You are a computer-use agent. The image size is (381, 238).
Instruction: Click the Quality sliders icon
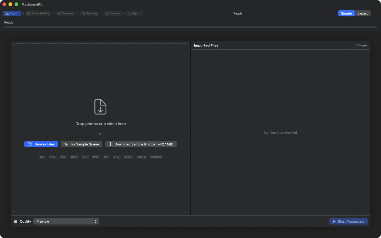(15, 221)
